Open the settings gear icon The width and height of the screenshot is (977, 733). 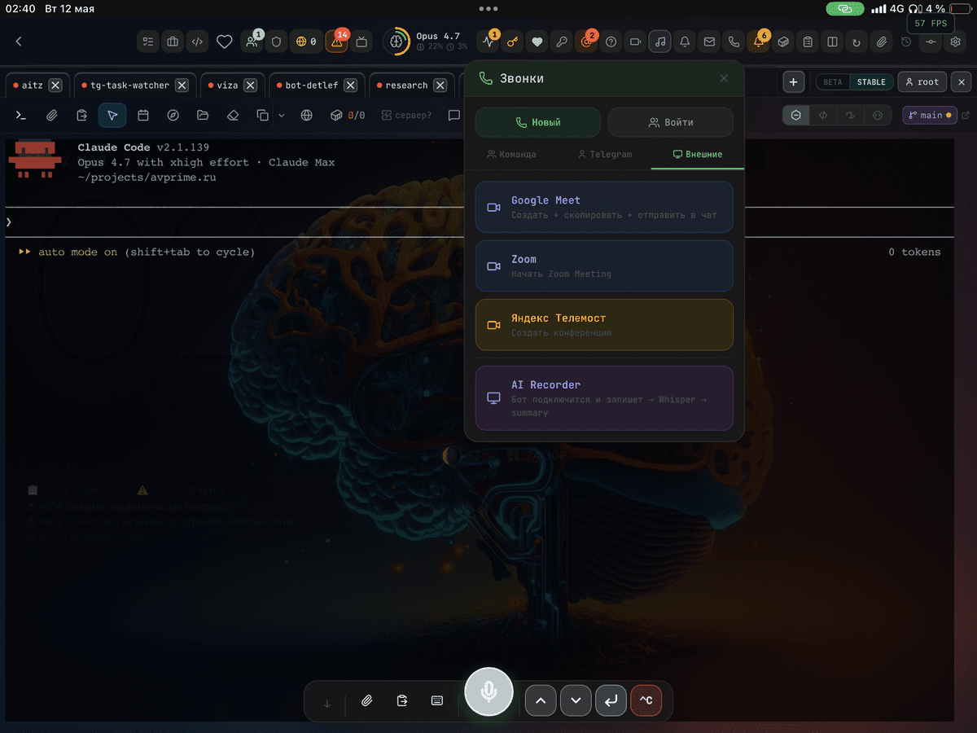point(956,42)
